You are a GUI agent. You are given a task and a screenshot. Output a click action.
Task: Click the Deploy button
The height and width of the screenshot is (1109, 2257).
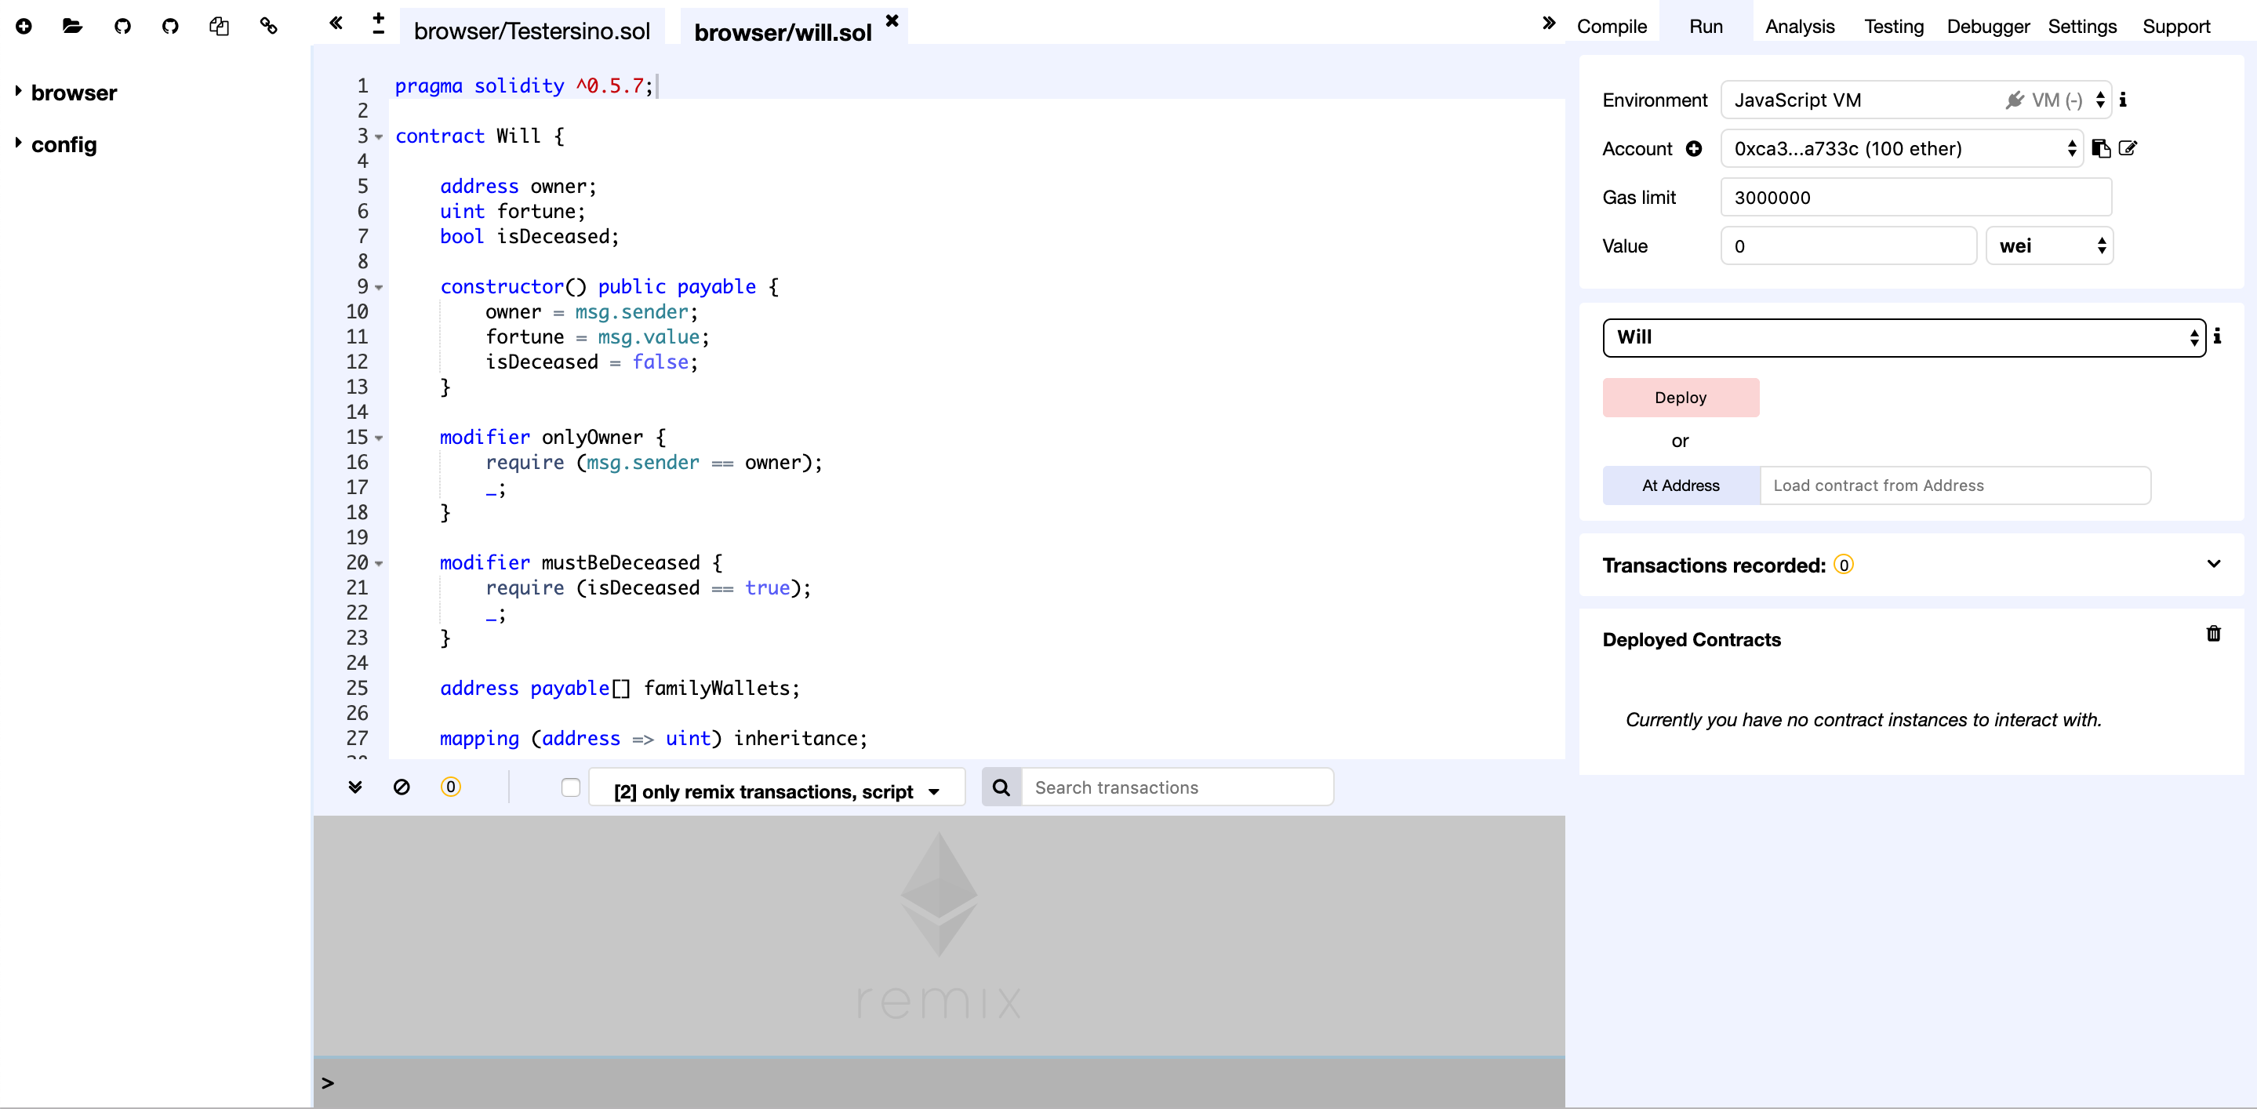[x=1681, y=398]
